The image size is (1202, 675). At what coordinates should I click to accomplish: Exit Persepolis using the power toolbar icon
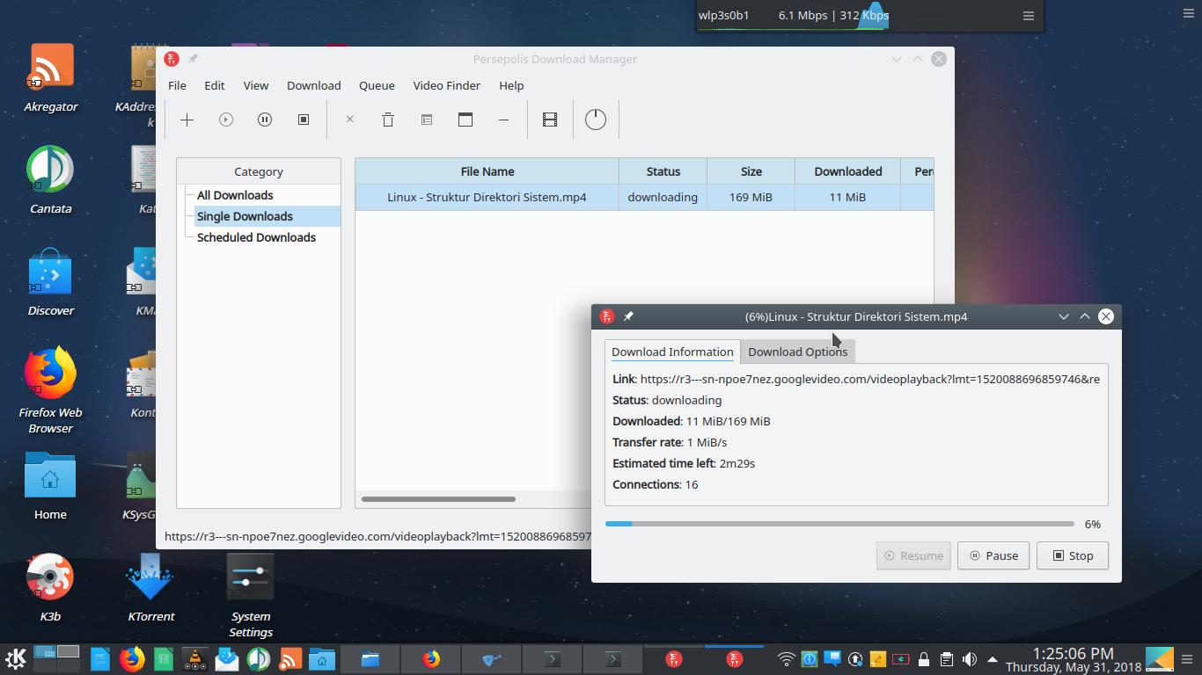[596, 120]
